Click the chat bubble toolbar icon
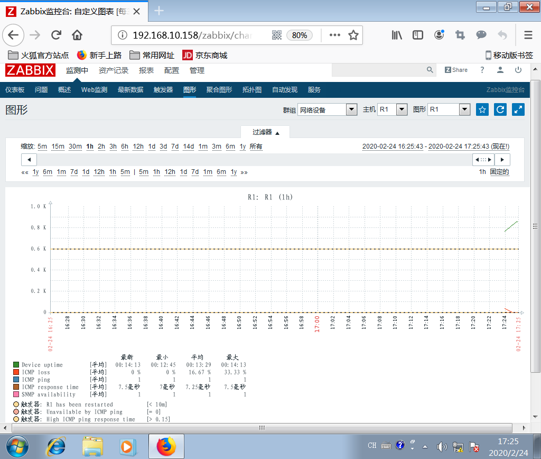 [x=481, y=35]
